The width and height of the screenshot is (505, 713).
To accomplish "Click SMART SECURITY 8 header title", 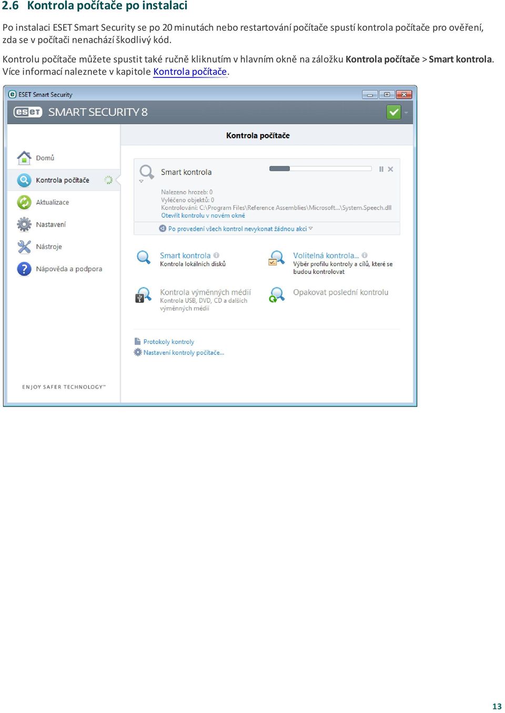I will pos(98,112).
